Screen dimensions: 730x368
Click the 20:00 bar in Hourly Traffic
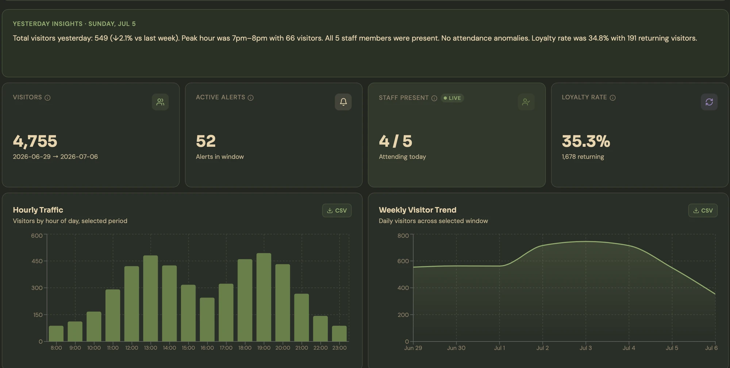283,303
